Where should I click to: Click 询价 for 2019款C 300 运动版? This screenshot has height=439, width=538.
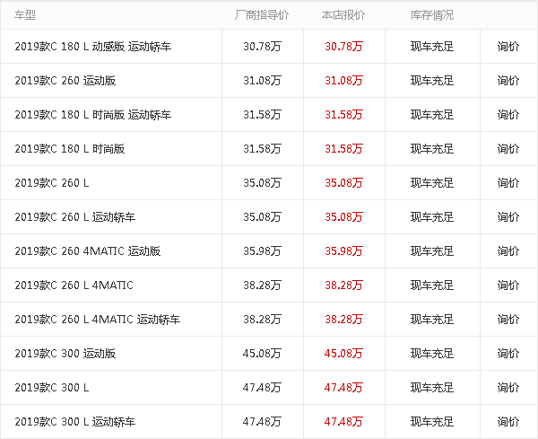[x=508, y=354]
